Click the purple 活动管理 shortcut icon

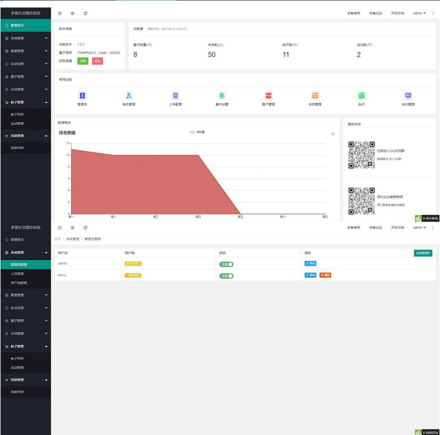point(408,96)
